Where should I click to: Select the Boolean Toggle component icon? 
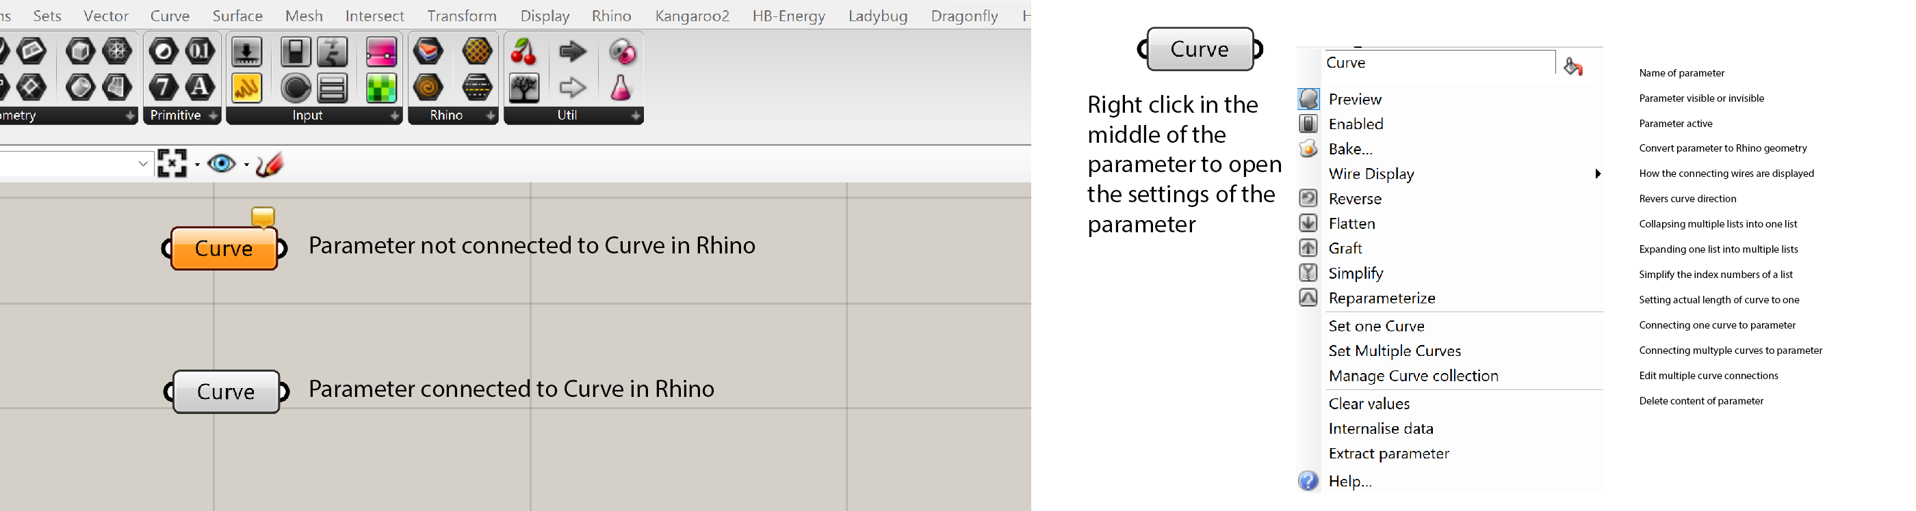(296, 51)
